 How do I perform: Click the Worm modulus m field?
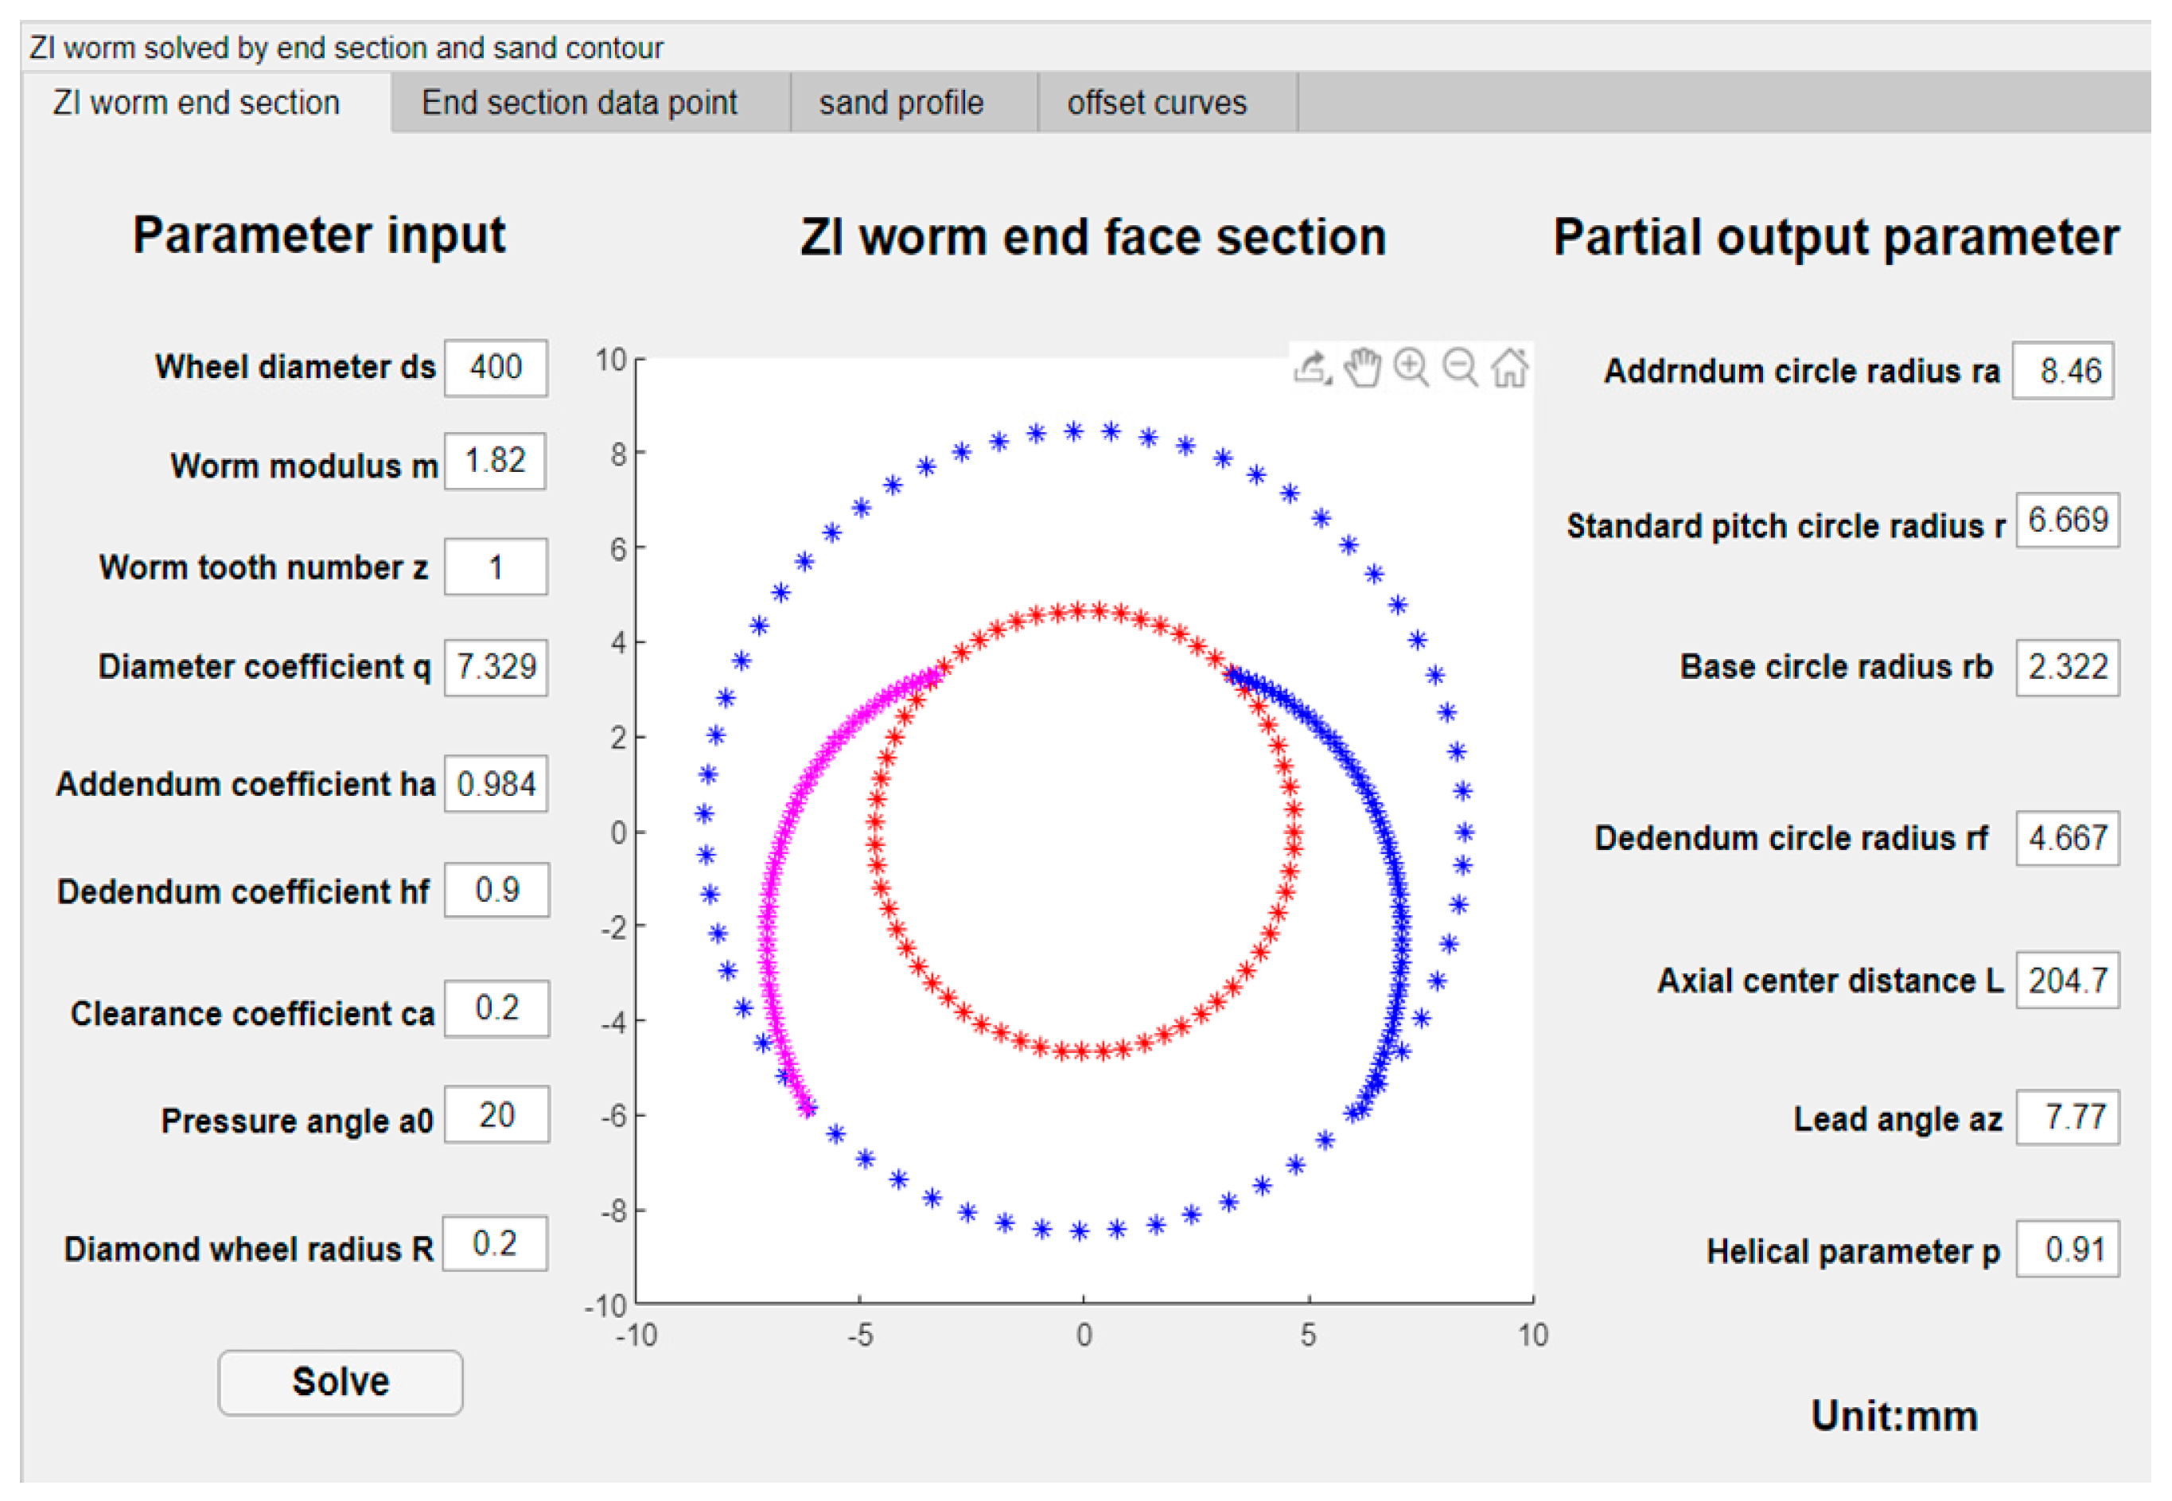495,461
